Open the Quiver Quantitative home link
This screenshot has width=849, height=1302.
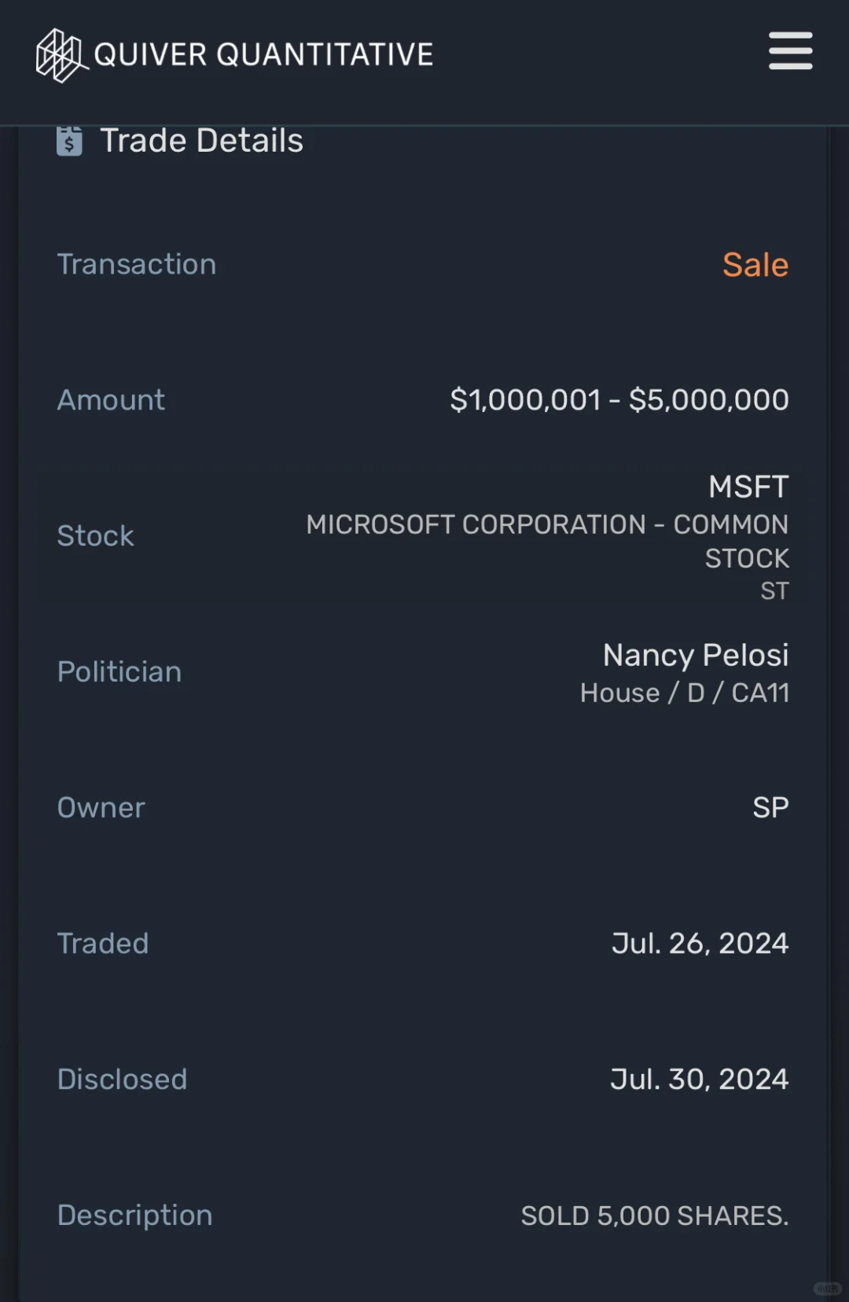[x=235, y=55]
